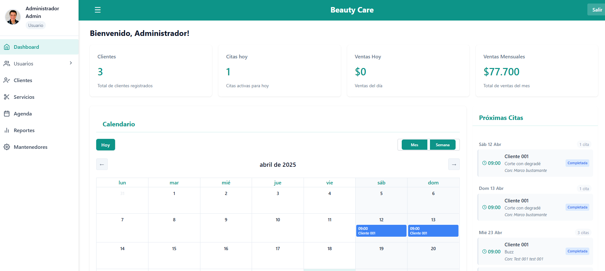The width and height of the screenshot is (605, 271).
Task: Click the administrator avatar photo
Action: [13, 17]
